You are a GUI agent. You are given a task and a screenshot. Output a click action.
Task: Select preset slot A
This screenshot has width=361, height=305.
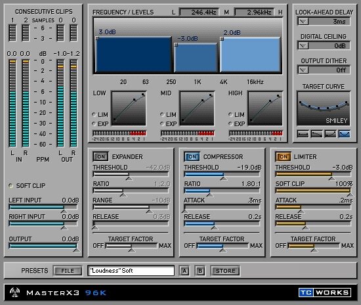tap(184, 271)
